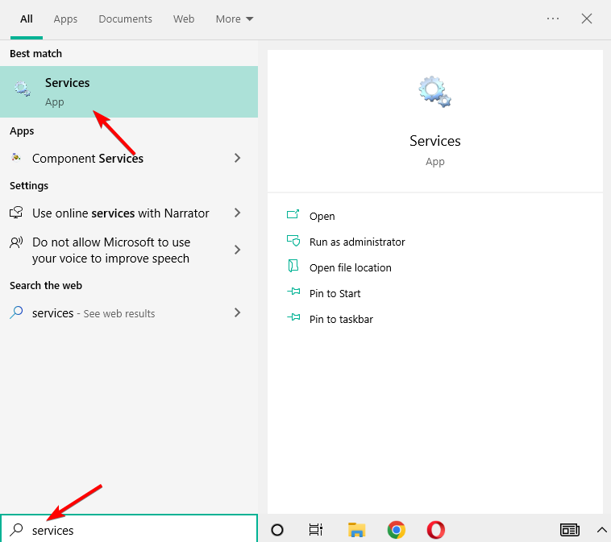Screen dimensions: 611x542
Task: Switch to the All tab
Action: pos(27,19)
